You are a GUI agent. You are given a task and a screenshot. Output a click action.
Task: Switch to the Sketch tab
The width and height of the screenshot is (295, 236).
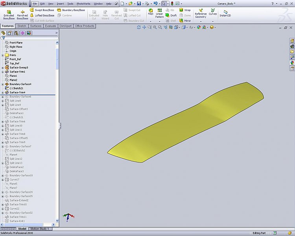22,26
